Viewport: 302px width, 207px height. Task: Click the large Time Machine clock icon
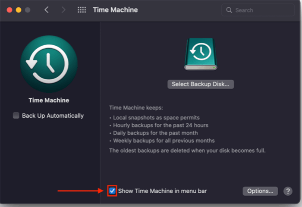[49, 64]
